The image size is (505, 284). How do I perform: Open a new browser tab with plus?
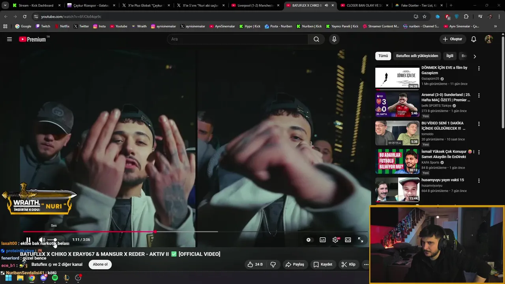451,6
